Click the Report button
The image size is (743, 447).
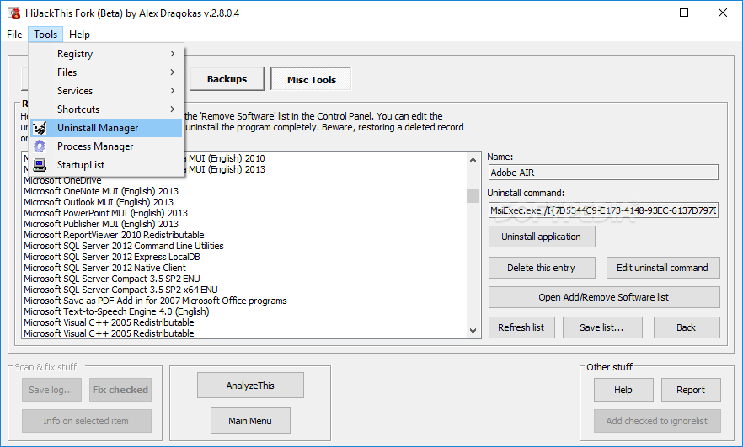pos(691,390)
